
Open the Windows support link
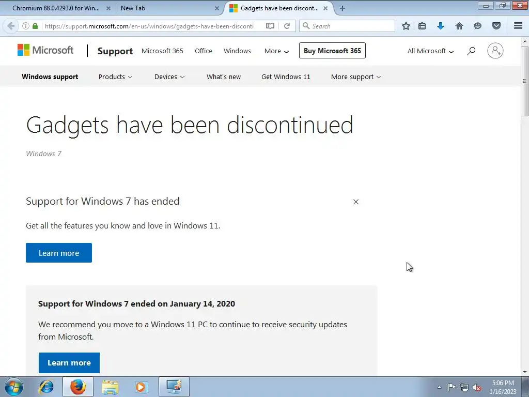point(50,77)
